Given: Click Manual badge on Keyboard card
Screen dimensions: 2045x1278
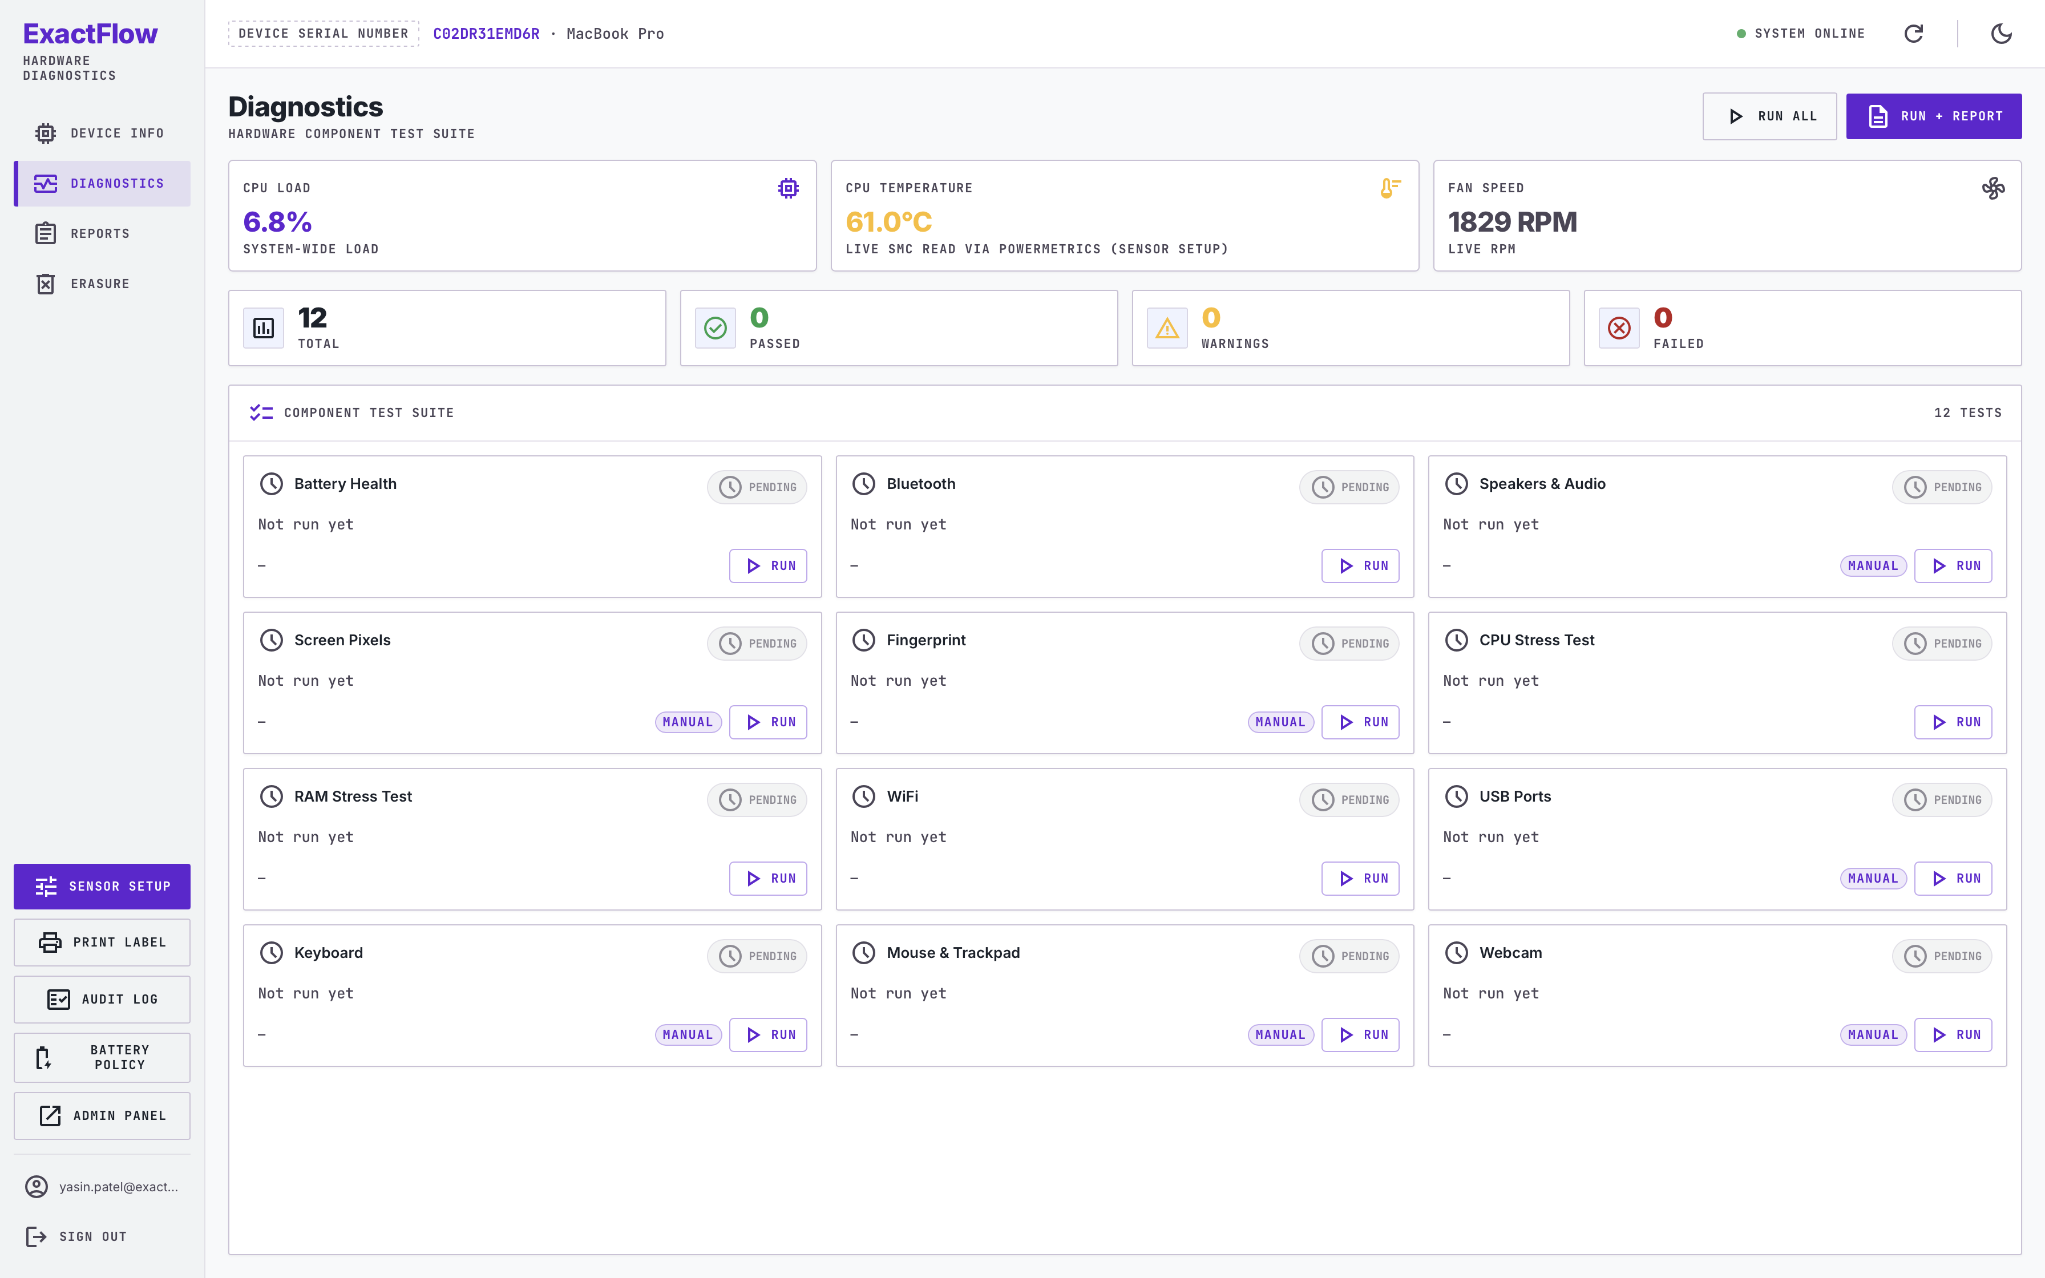Looking at the screenshot, I should (688, 1034).
